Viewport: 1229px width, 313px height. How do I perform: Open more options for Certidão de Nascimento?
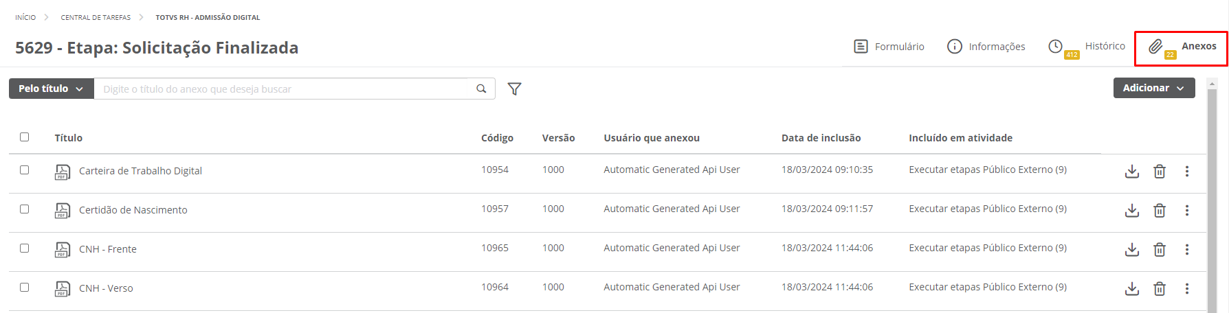1186,211
